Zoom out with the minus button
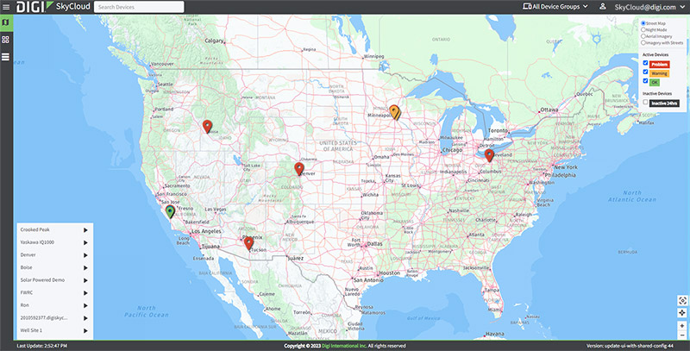This screenshot has height=351, width=690. click(682, 335)
